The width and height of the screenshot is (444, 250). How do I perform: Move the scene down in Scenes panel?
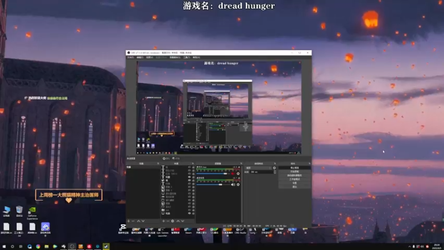click(x=143, y=221)
